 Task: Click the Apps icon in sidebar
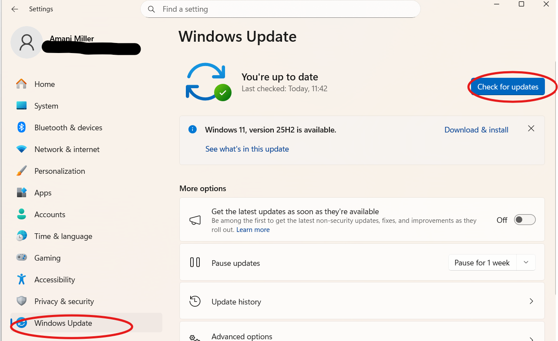[21, 192]
